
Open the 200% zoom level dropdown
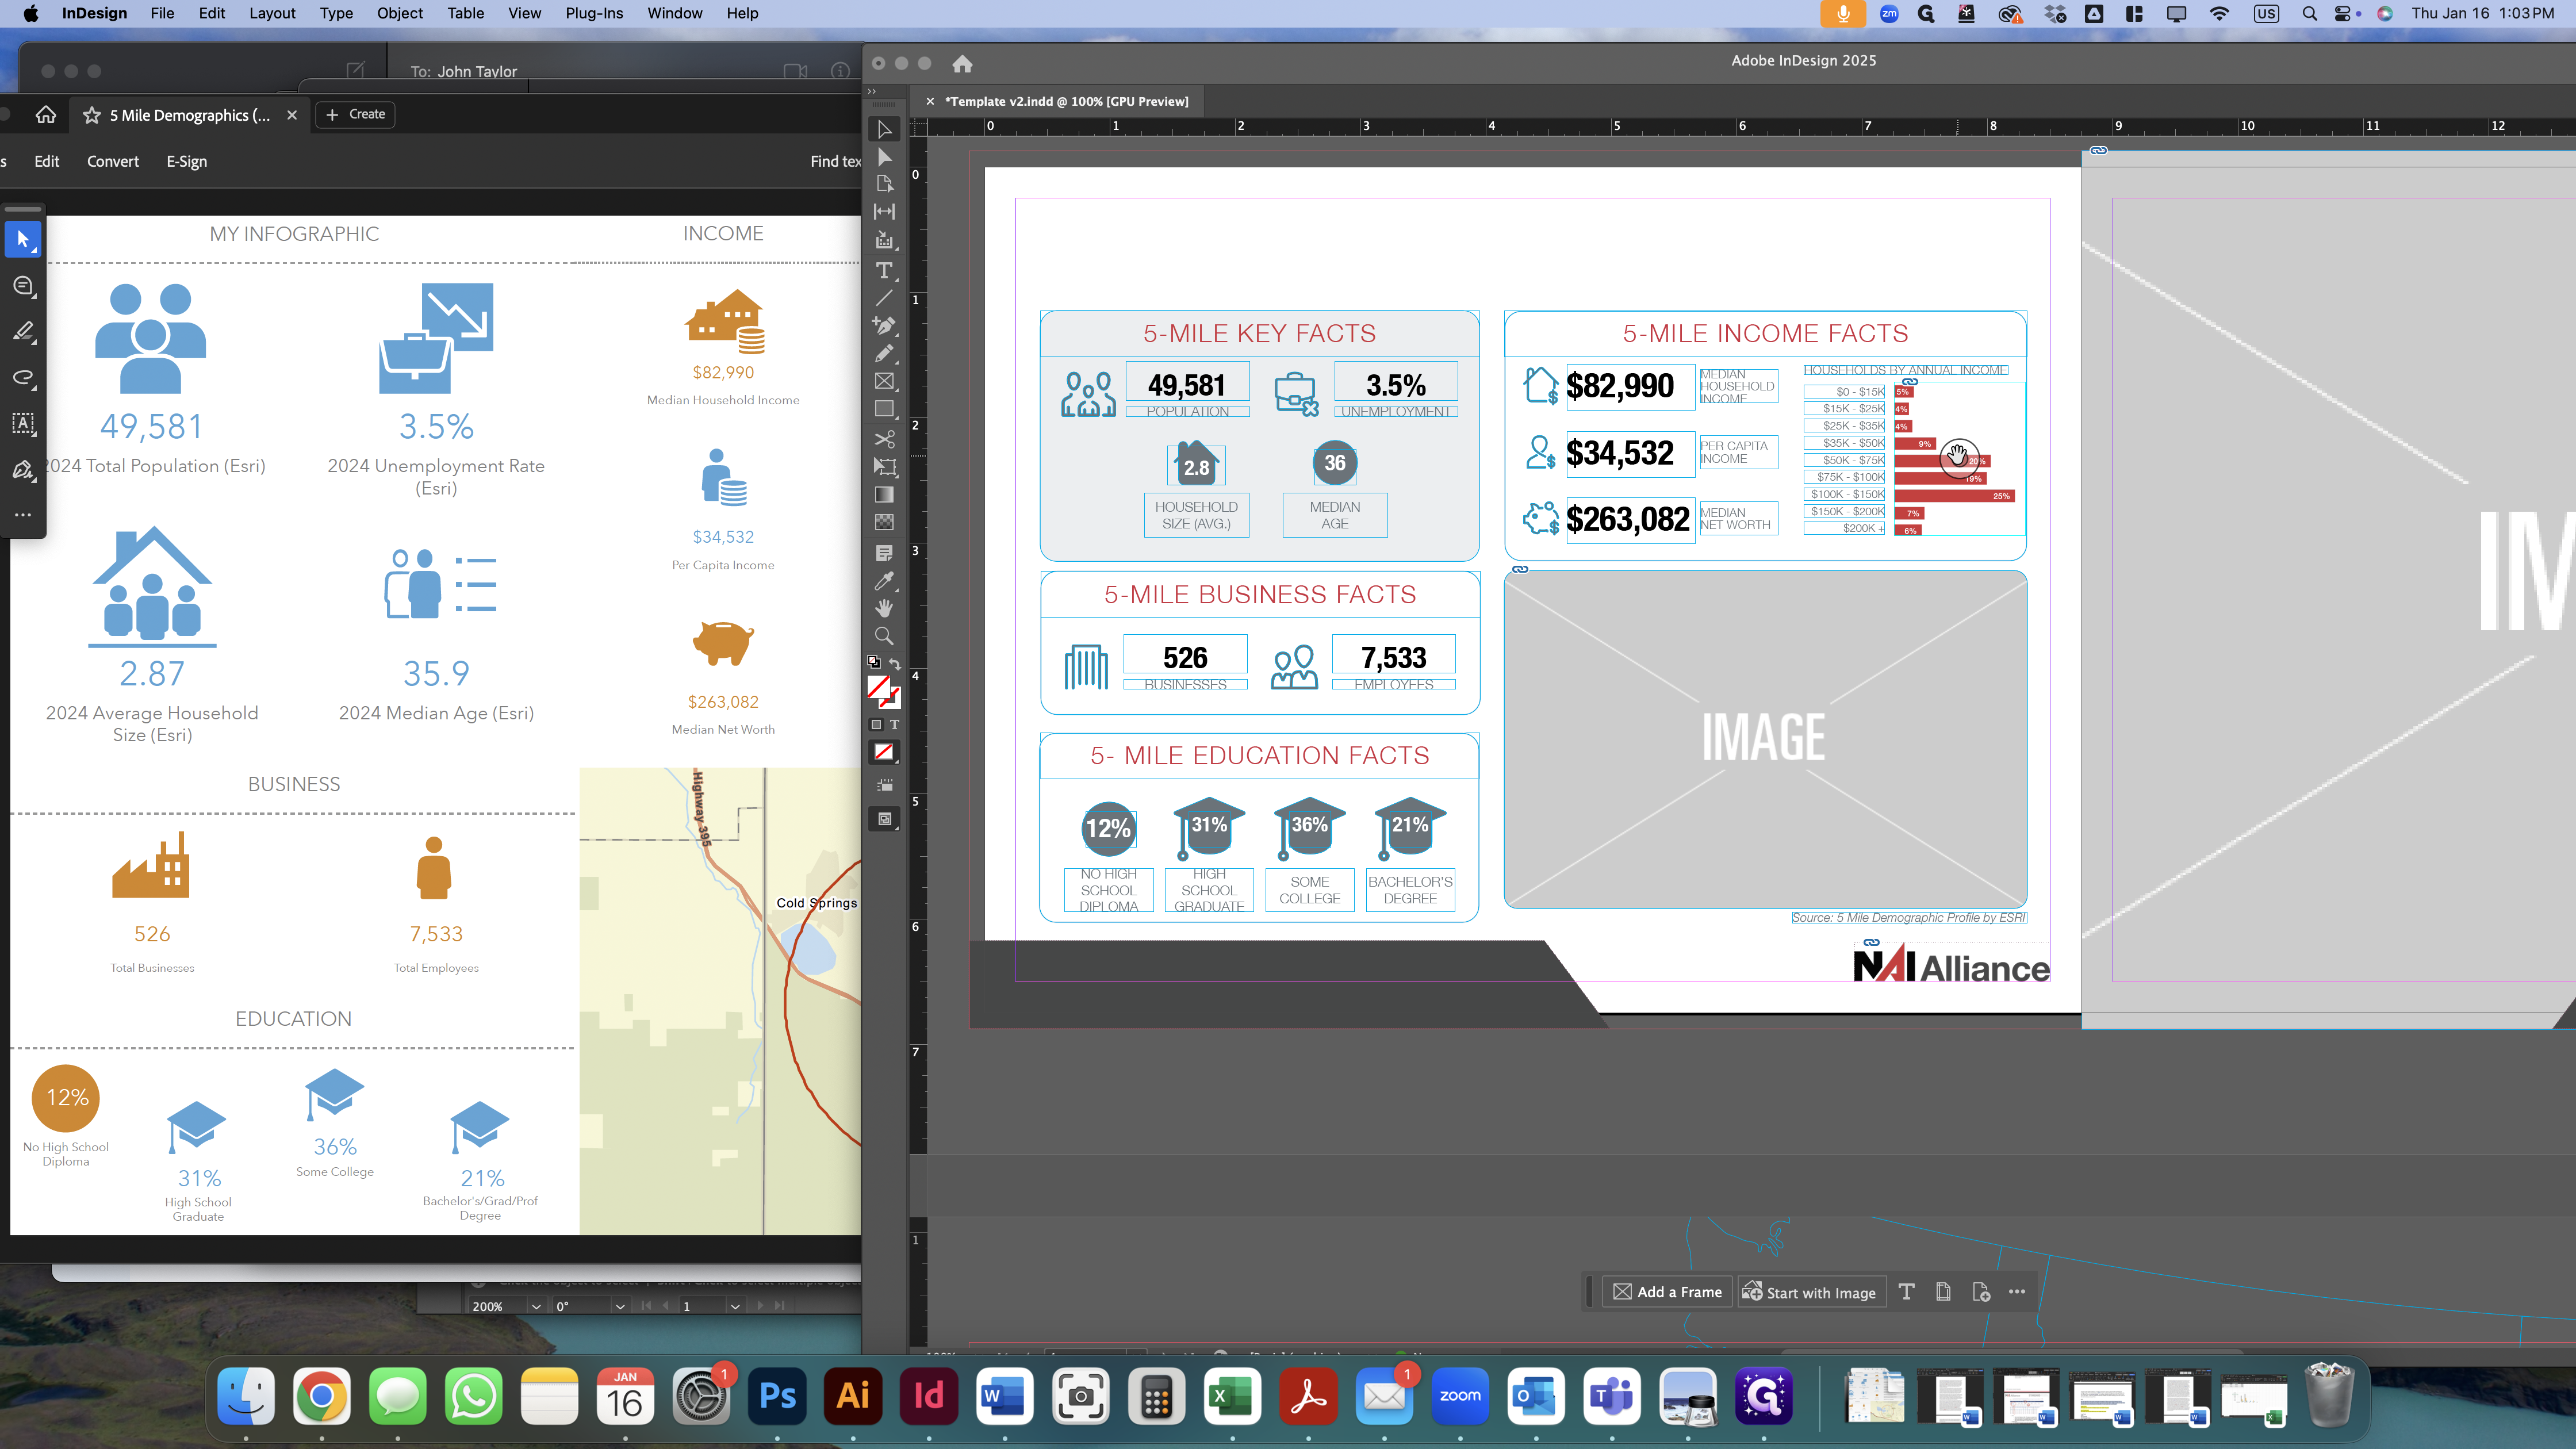[536, 1306]
